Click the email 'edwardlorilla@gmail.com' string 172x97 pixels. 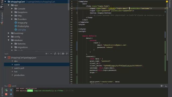click(x=114, y=45)
